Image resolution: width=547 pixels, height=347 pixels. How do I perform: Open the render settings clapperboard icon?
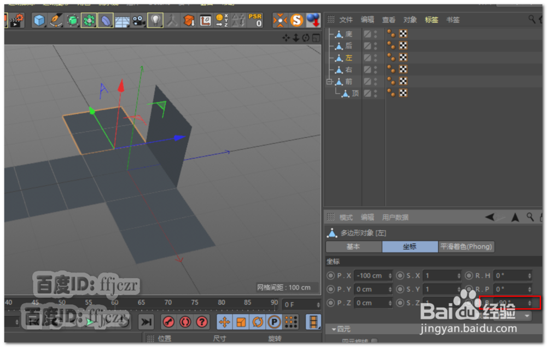point(16,21)
